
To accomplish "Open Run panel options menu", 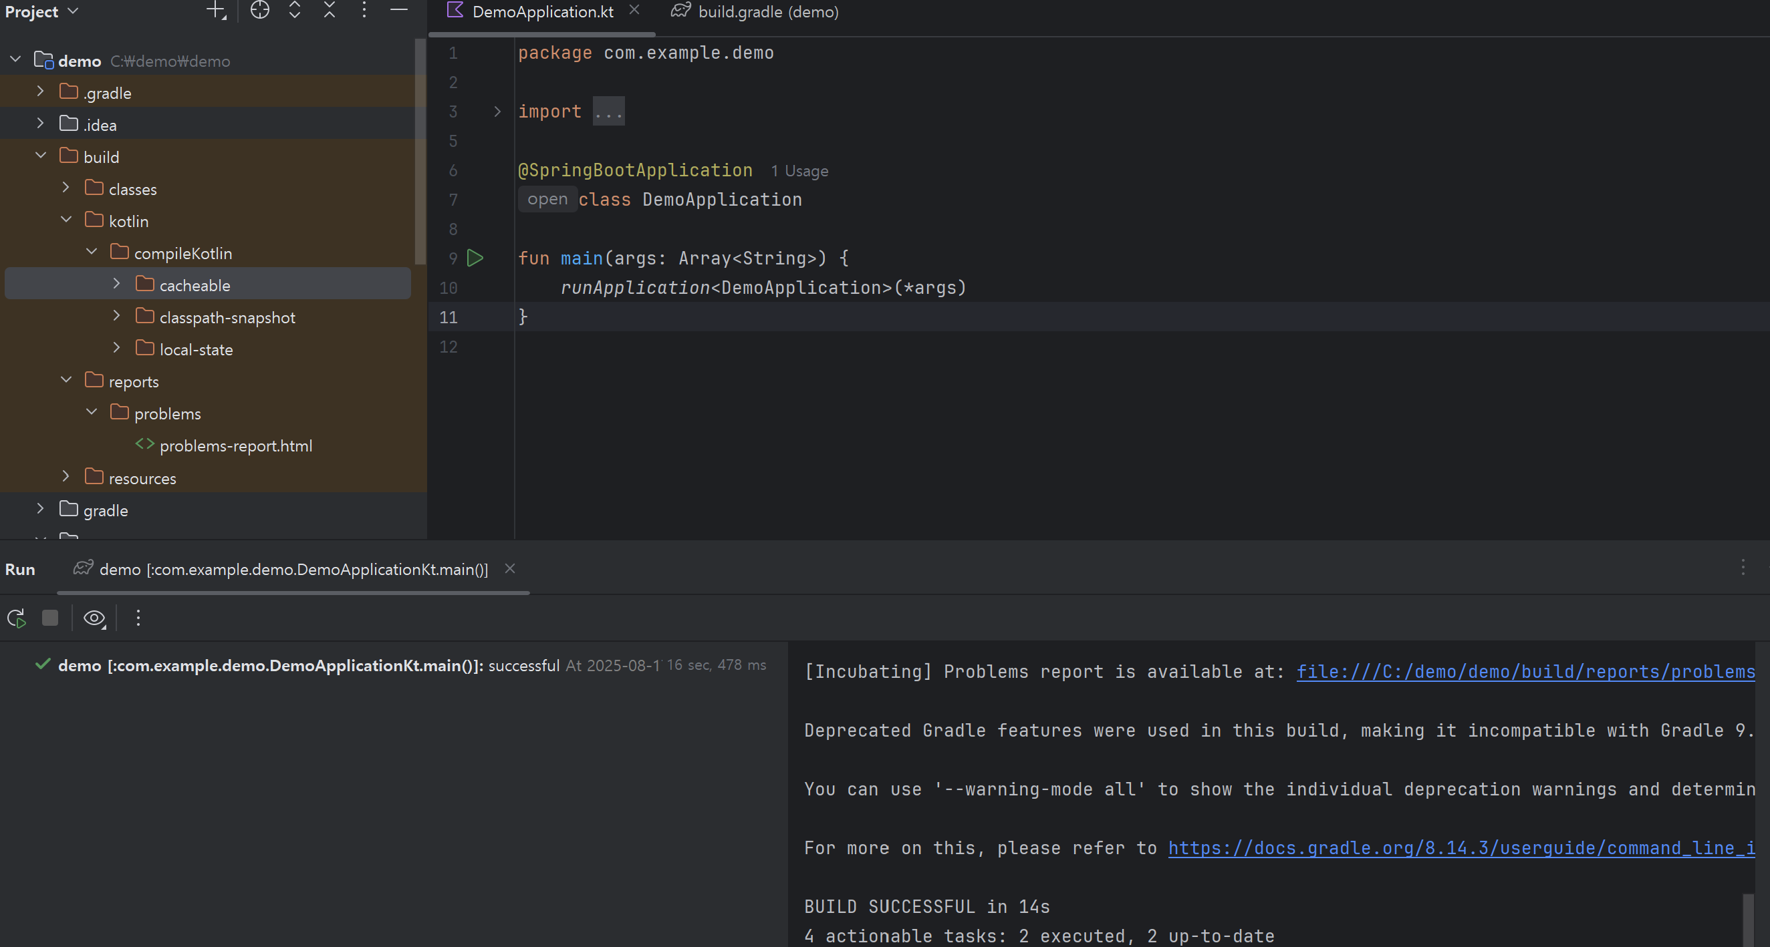I will tap(1743, 567).
